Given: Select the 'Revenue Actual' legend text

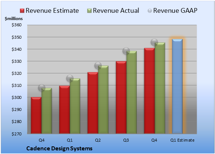Looking at the screenshot, I should (116, 11).
